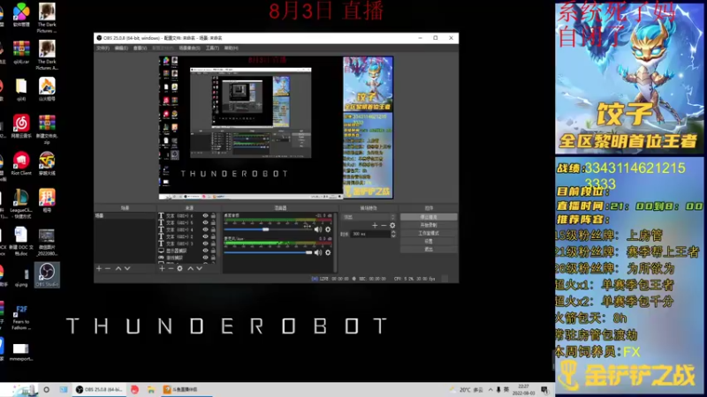
Task: Lock the 文本 (GDI+) 2 source
Action: click(213, 236)
